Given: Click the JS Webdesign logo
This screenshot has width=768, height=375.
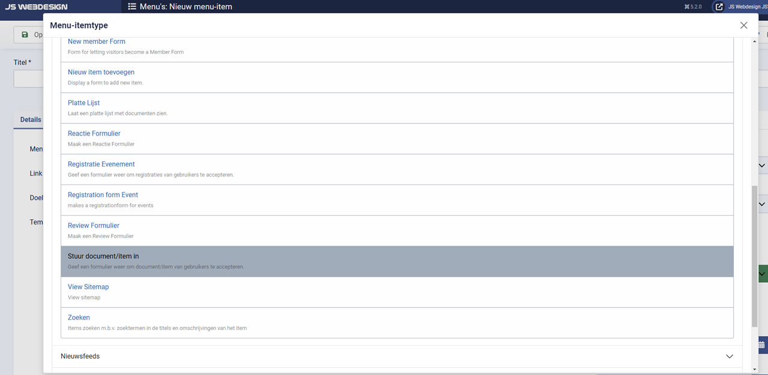Looking at the screenshot, I should pos(36,7).
